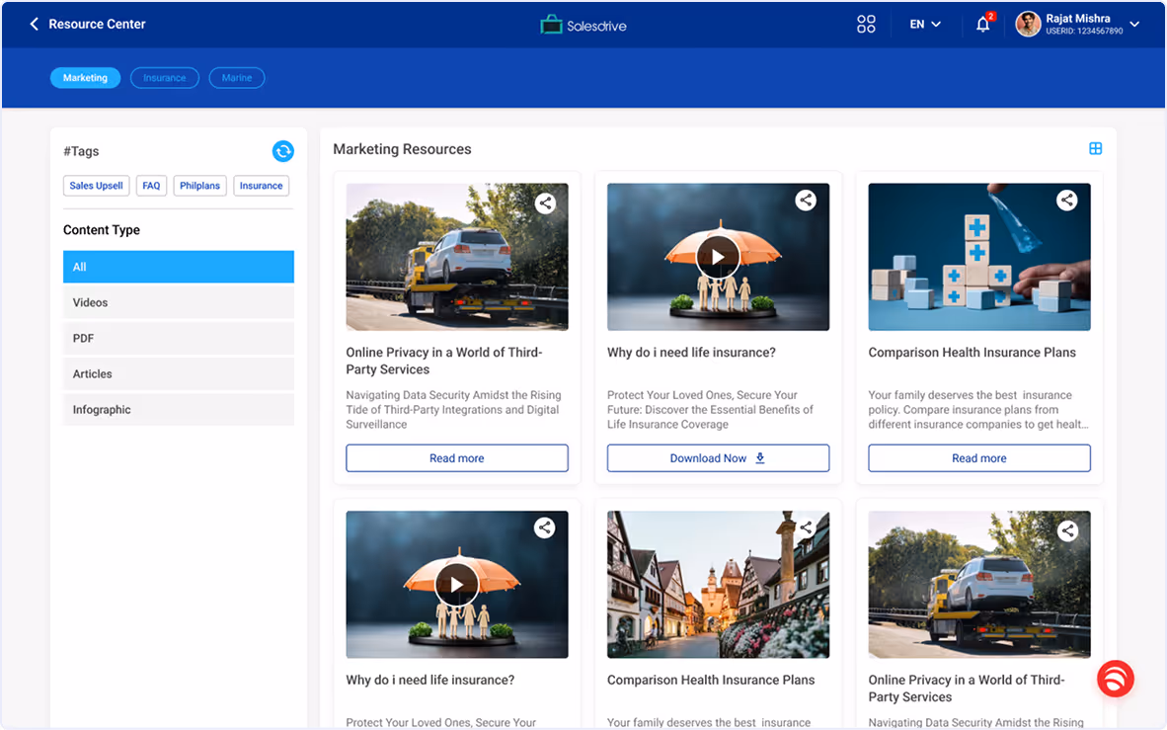Filter by Insurance tag in Tags panel
The image size is (1167, 730).
[x=262, y=186]
